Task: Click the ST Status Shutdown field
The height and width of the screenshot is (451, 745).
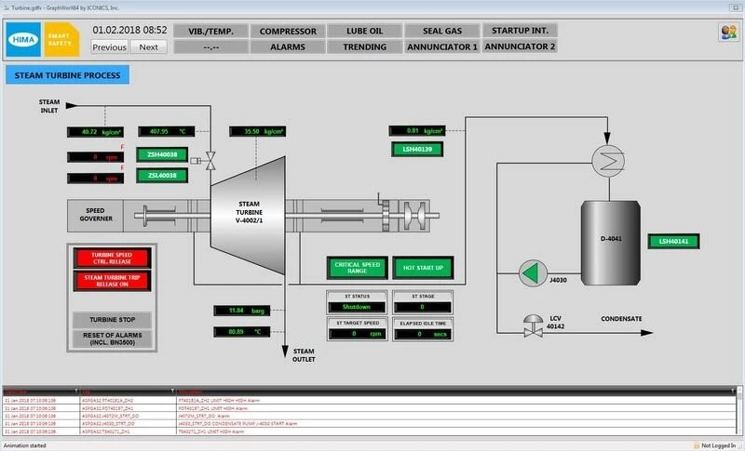Action: coord(357,307)
